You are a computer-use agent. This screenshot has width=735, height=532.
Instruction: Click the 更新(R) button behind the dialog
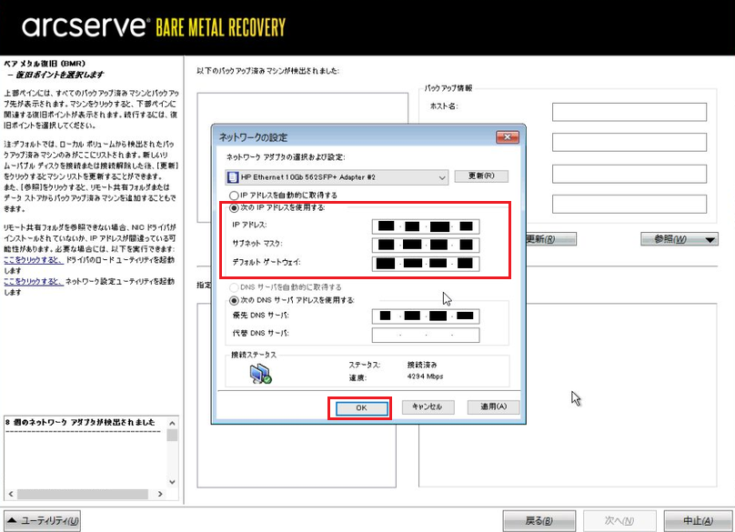click(x=550, y=239)
